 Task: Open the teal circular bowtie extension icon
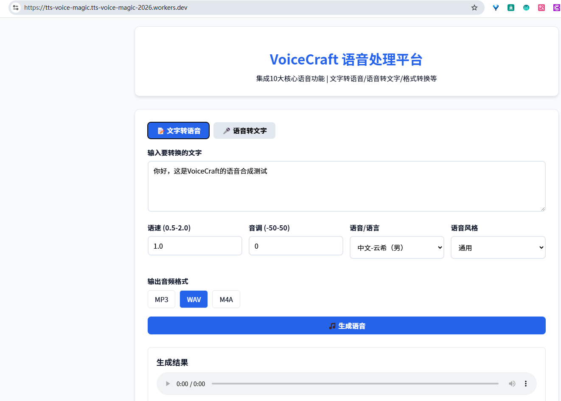[x=526, y=8]
